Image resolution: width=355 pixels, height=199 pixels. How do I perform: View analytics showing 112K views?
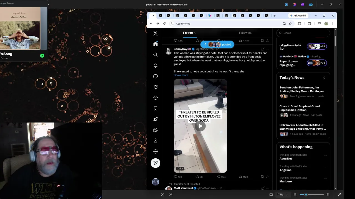click(x=243, y=177)
